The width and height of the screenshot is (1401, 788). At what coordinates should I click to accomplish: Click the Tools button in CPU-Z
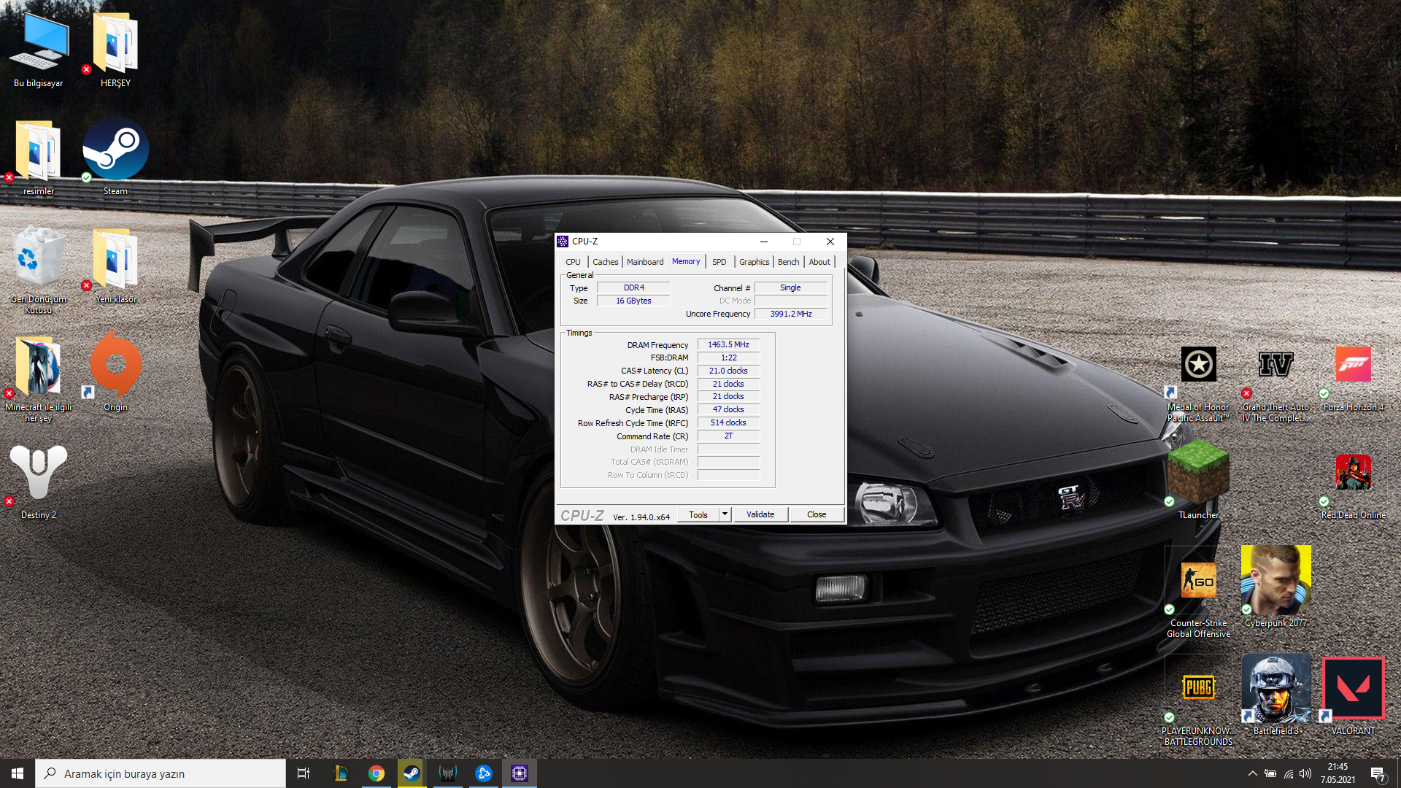[x=698, y=514]
